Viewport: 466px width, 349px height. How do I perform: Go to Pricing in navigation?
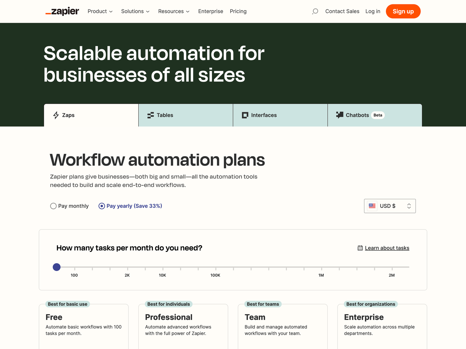click(x=238, y=11)
